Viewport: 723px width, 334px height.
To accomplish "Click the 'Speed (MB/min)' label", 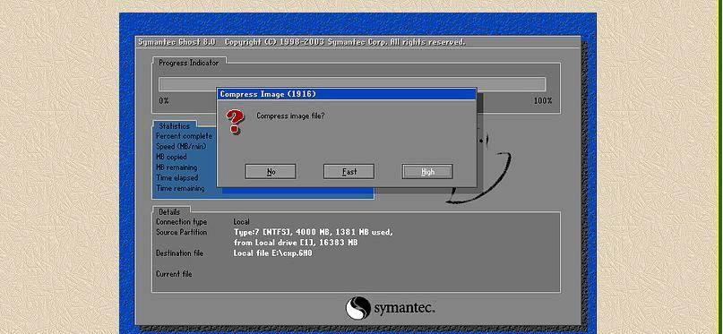I will pos(181,147).
